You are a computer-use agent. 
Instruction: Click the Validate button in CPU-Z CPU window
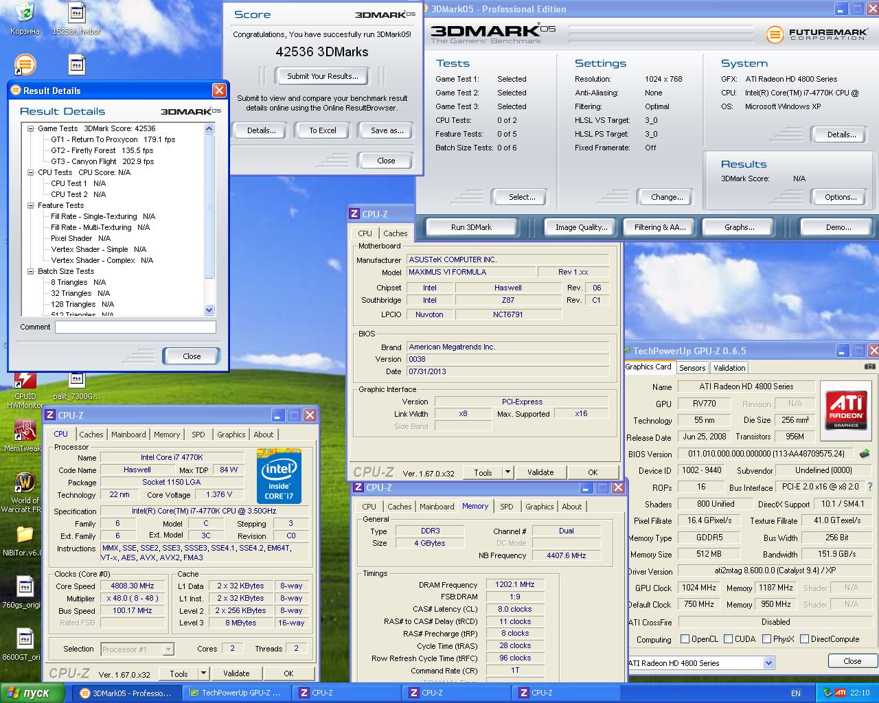(236, 673)
